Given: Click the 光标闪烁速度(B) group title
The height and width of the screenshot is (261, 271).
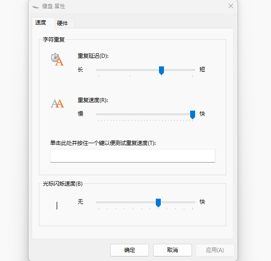Looking at the screenshot, I should (x=63, y=184).
